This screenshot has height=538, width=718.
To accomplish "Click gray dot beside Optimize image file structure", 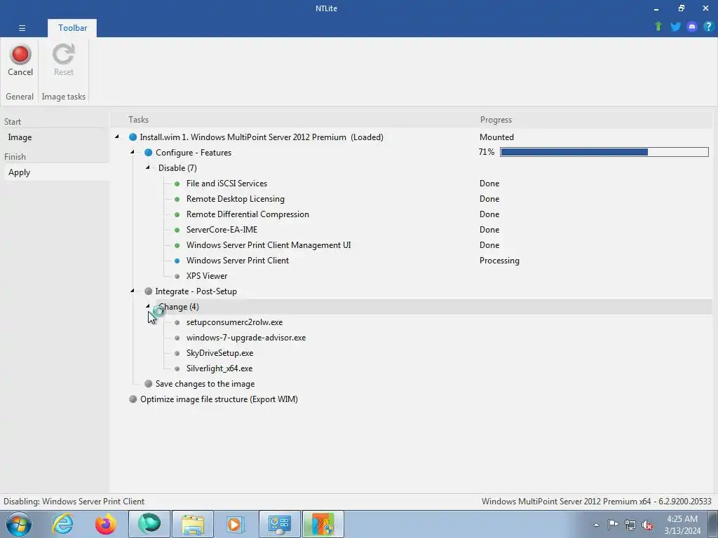I will tap(133, 399).
